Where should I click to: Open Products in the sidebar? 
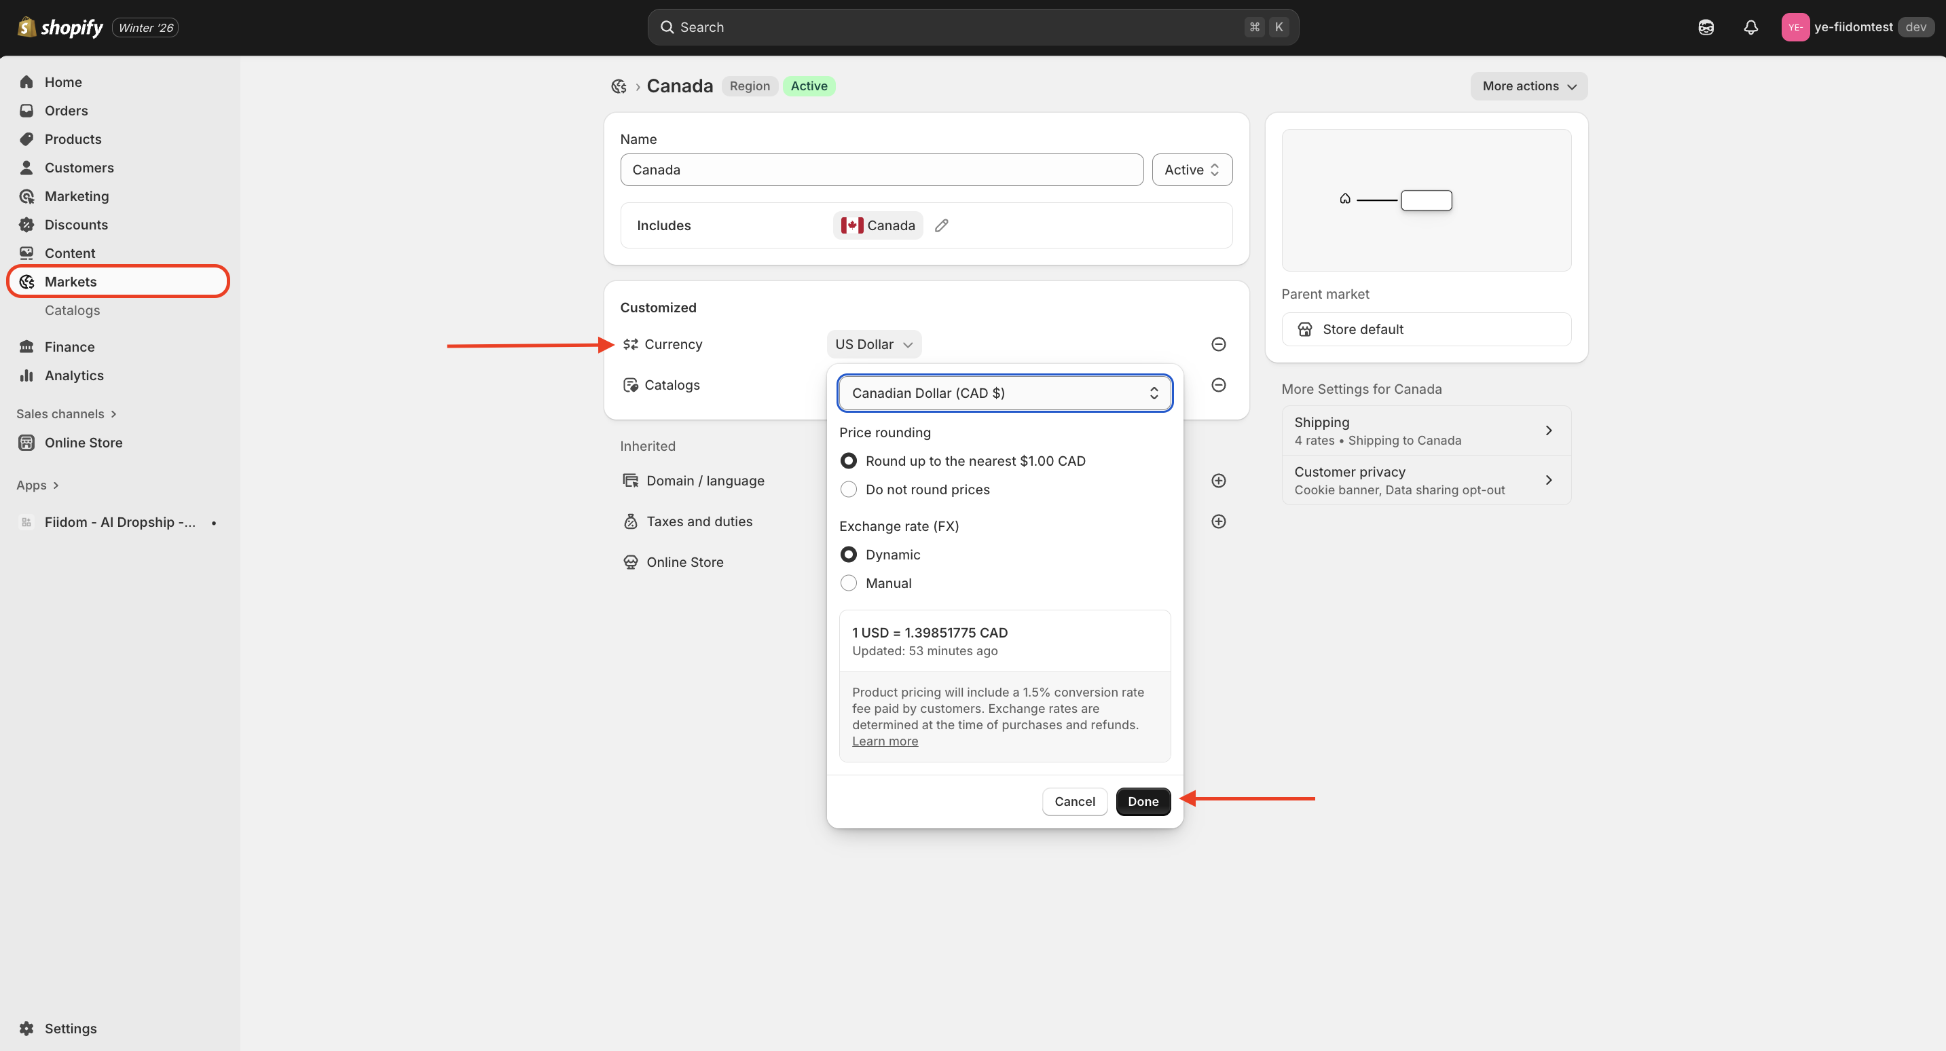(x=73, y=139)
